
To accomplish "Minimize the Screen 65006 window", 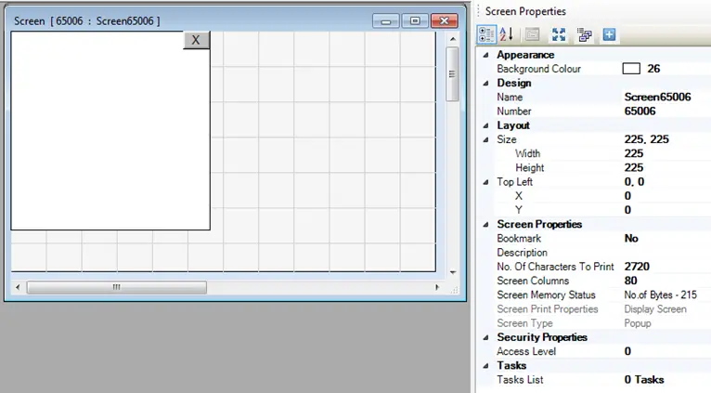I will (386, 20).
